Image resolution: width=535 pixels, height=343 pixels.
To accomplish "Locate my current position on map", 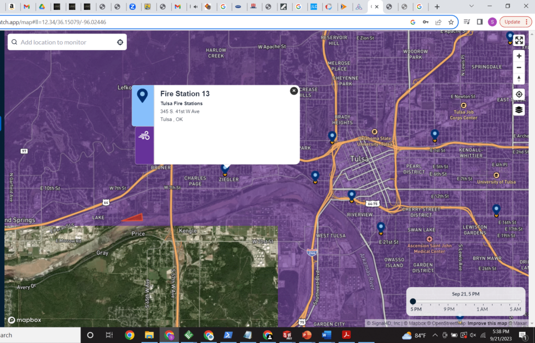I will 519,94.
